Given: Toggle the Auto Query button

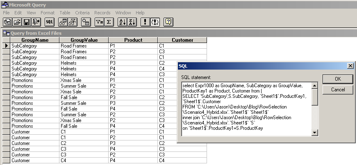Looking at the screenshot, I should pos(155,22).
